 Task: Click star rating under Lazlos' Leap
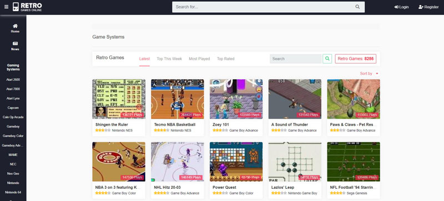tap(279, 193)
